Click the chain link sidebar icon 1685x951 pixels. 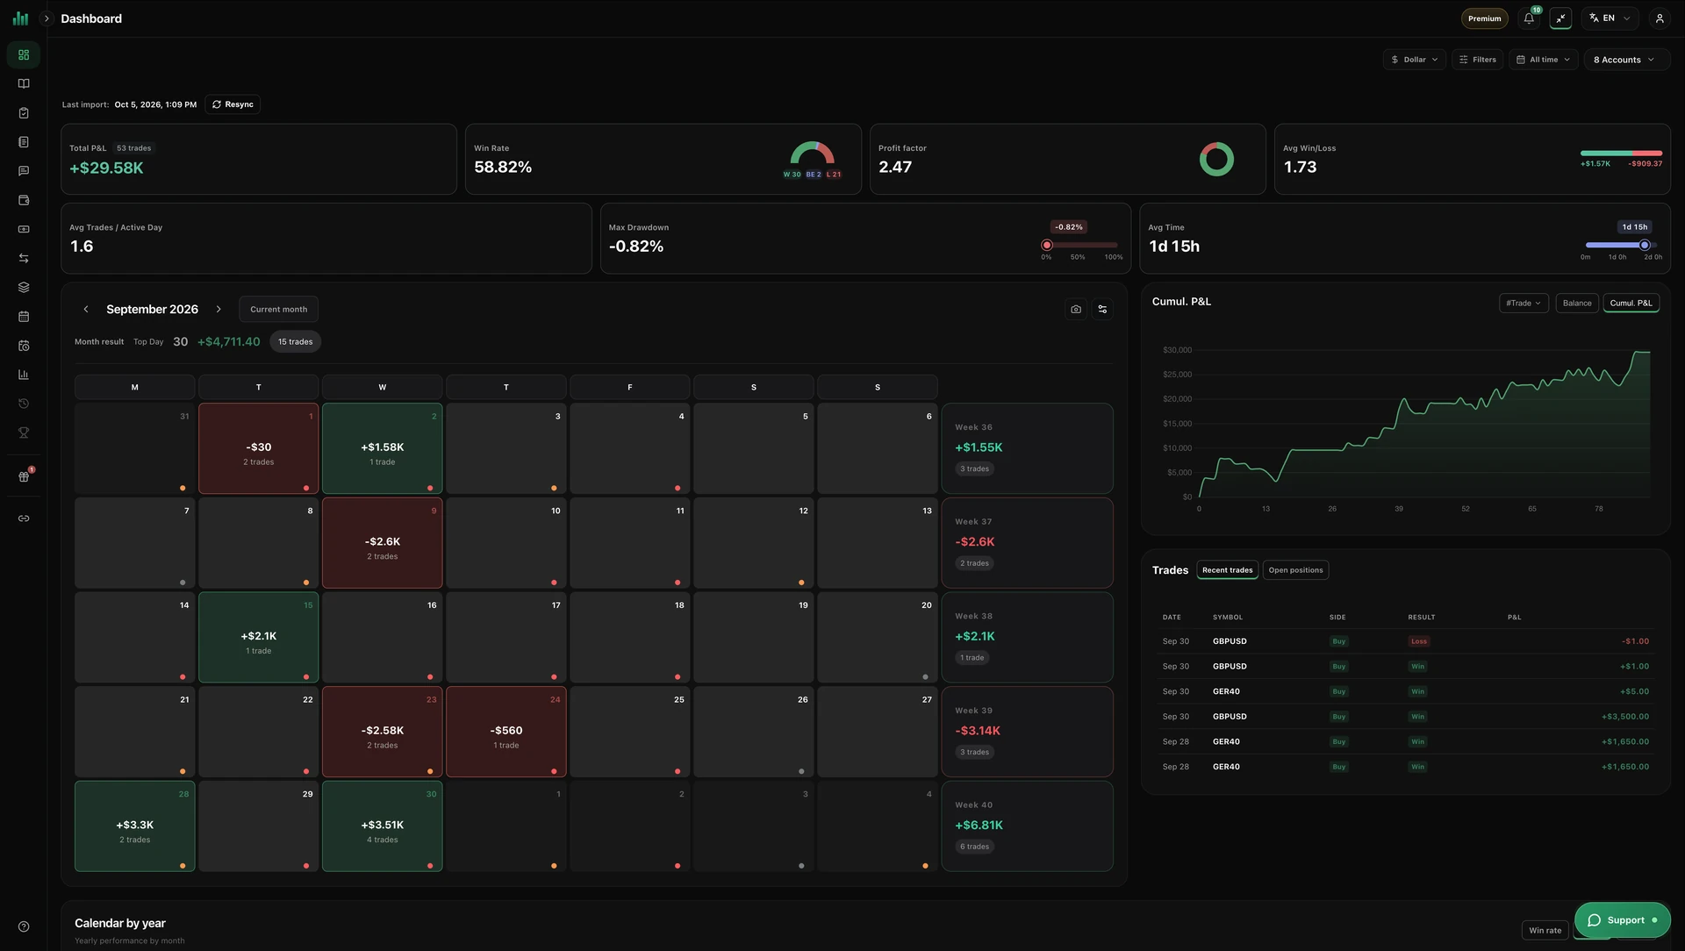point(24,518)
